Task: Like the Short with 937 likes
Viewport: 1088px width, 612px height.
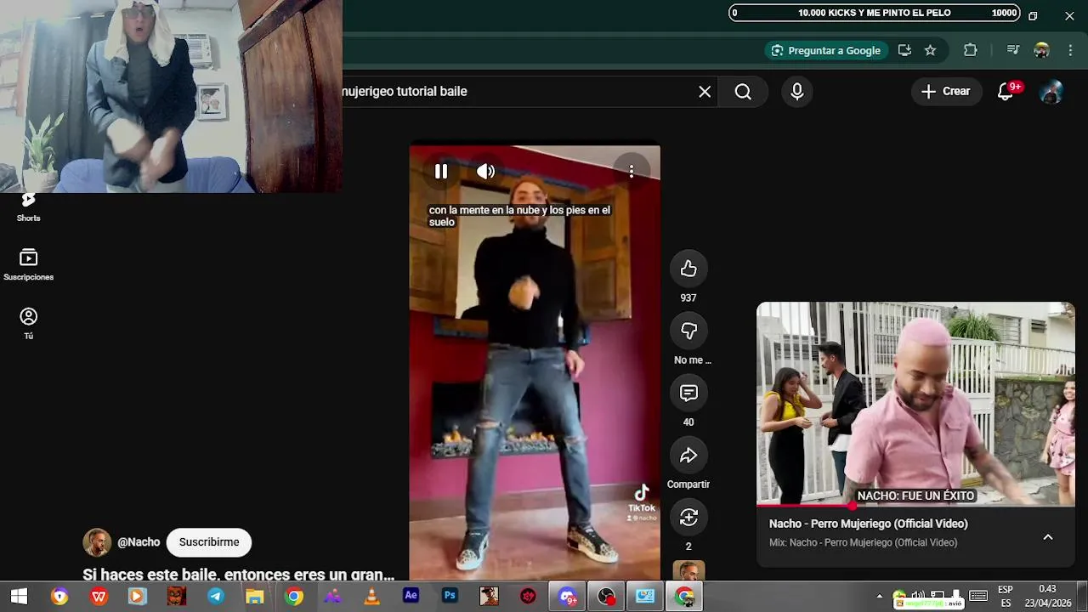Action: (x=688, y=269)
